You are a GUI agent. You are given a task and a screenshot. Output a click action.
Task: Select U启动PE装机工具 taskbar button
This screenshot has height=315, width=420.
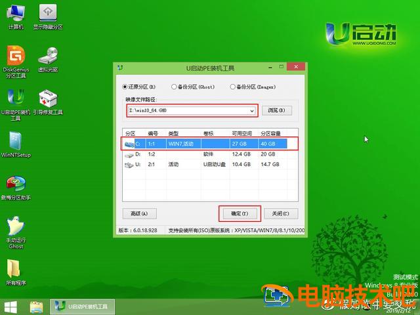(83, 306)
